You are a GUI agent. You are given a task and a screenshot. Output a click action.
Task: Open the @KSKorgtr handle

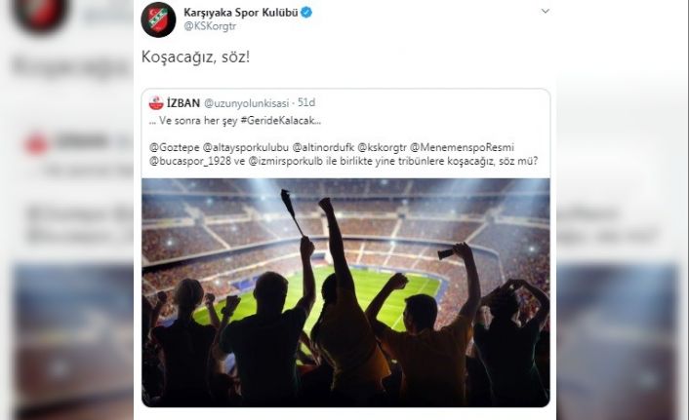(210, 26)
